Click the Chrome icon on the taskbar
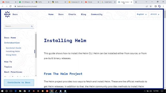This screenshot has height=93, width=166. tap(52, 91)
